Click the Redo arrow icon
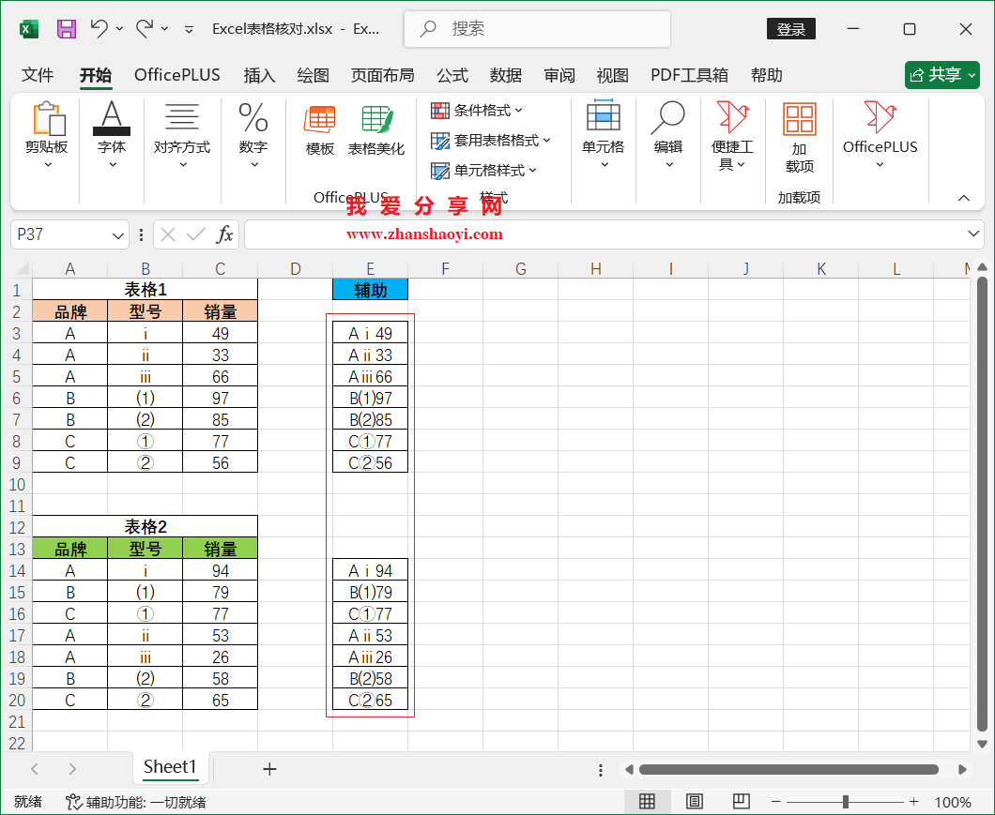 [x=145, y=28]
